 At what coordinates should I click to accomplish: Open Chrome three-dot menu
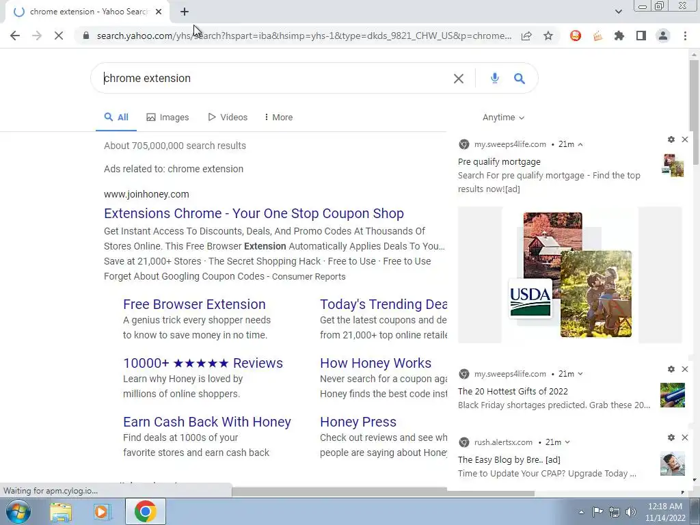coord(685,36)
